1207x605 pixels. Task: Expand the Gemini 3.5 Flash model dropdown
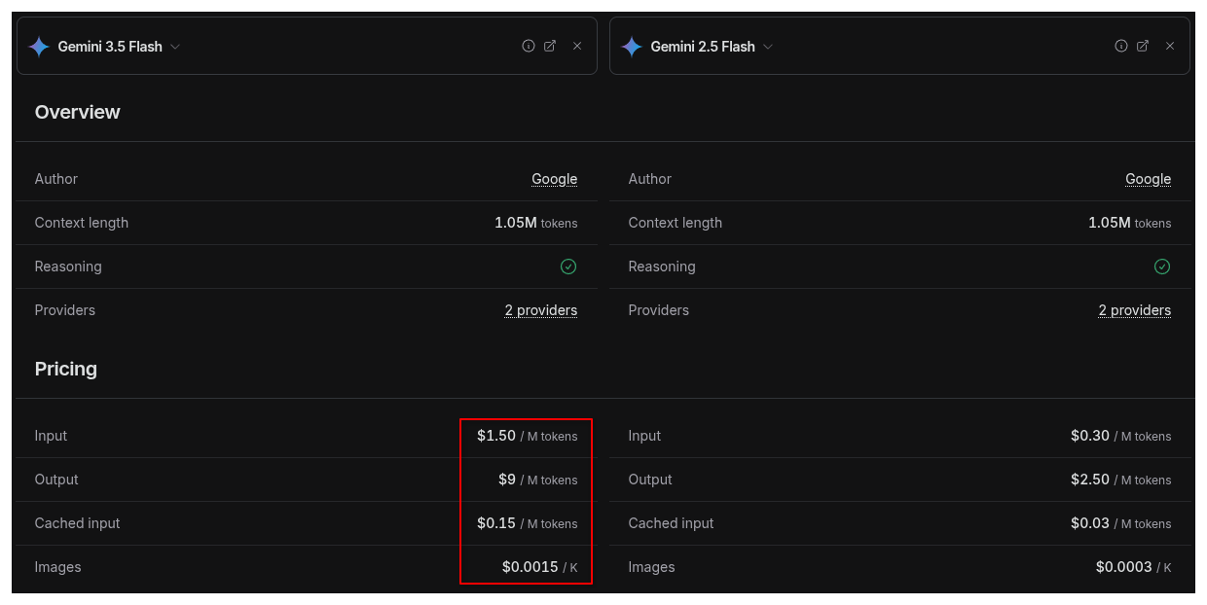[x=175, y=47]
